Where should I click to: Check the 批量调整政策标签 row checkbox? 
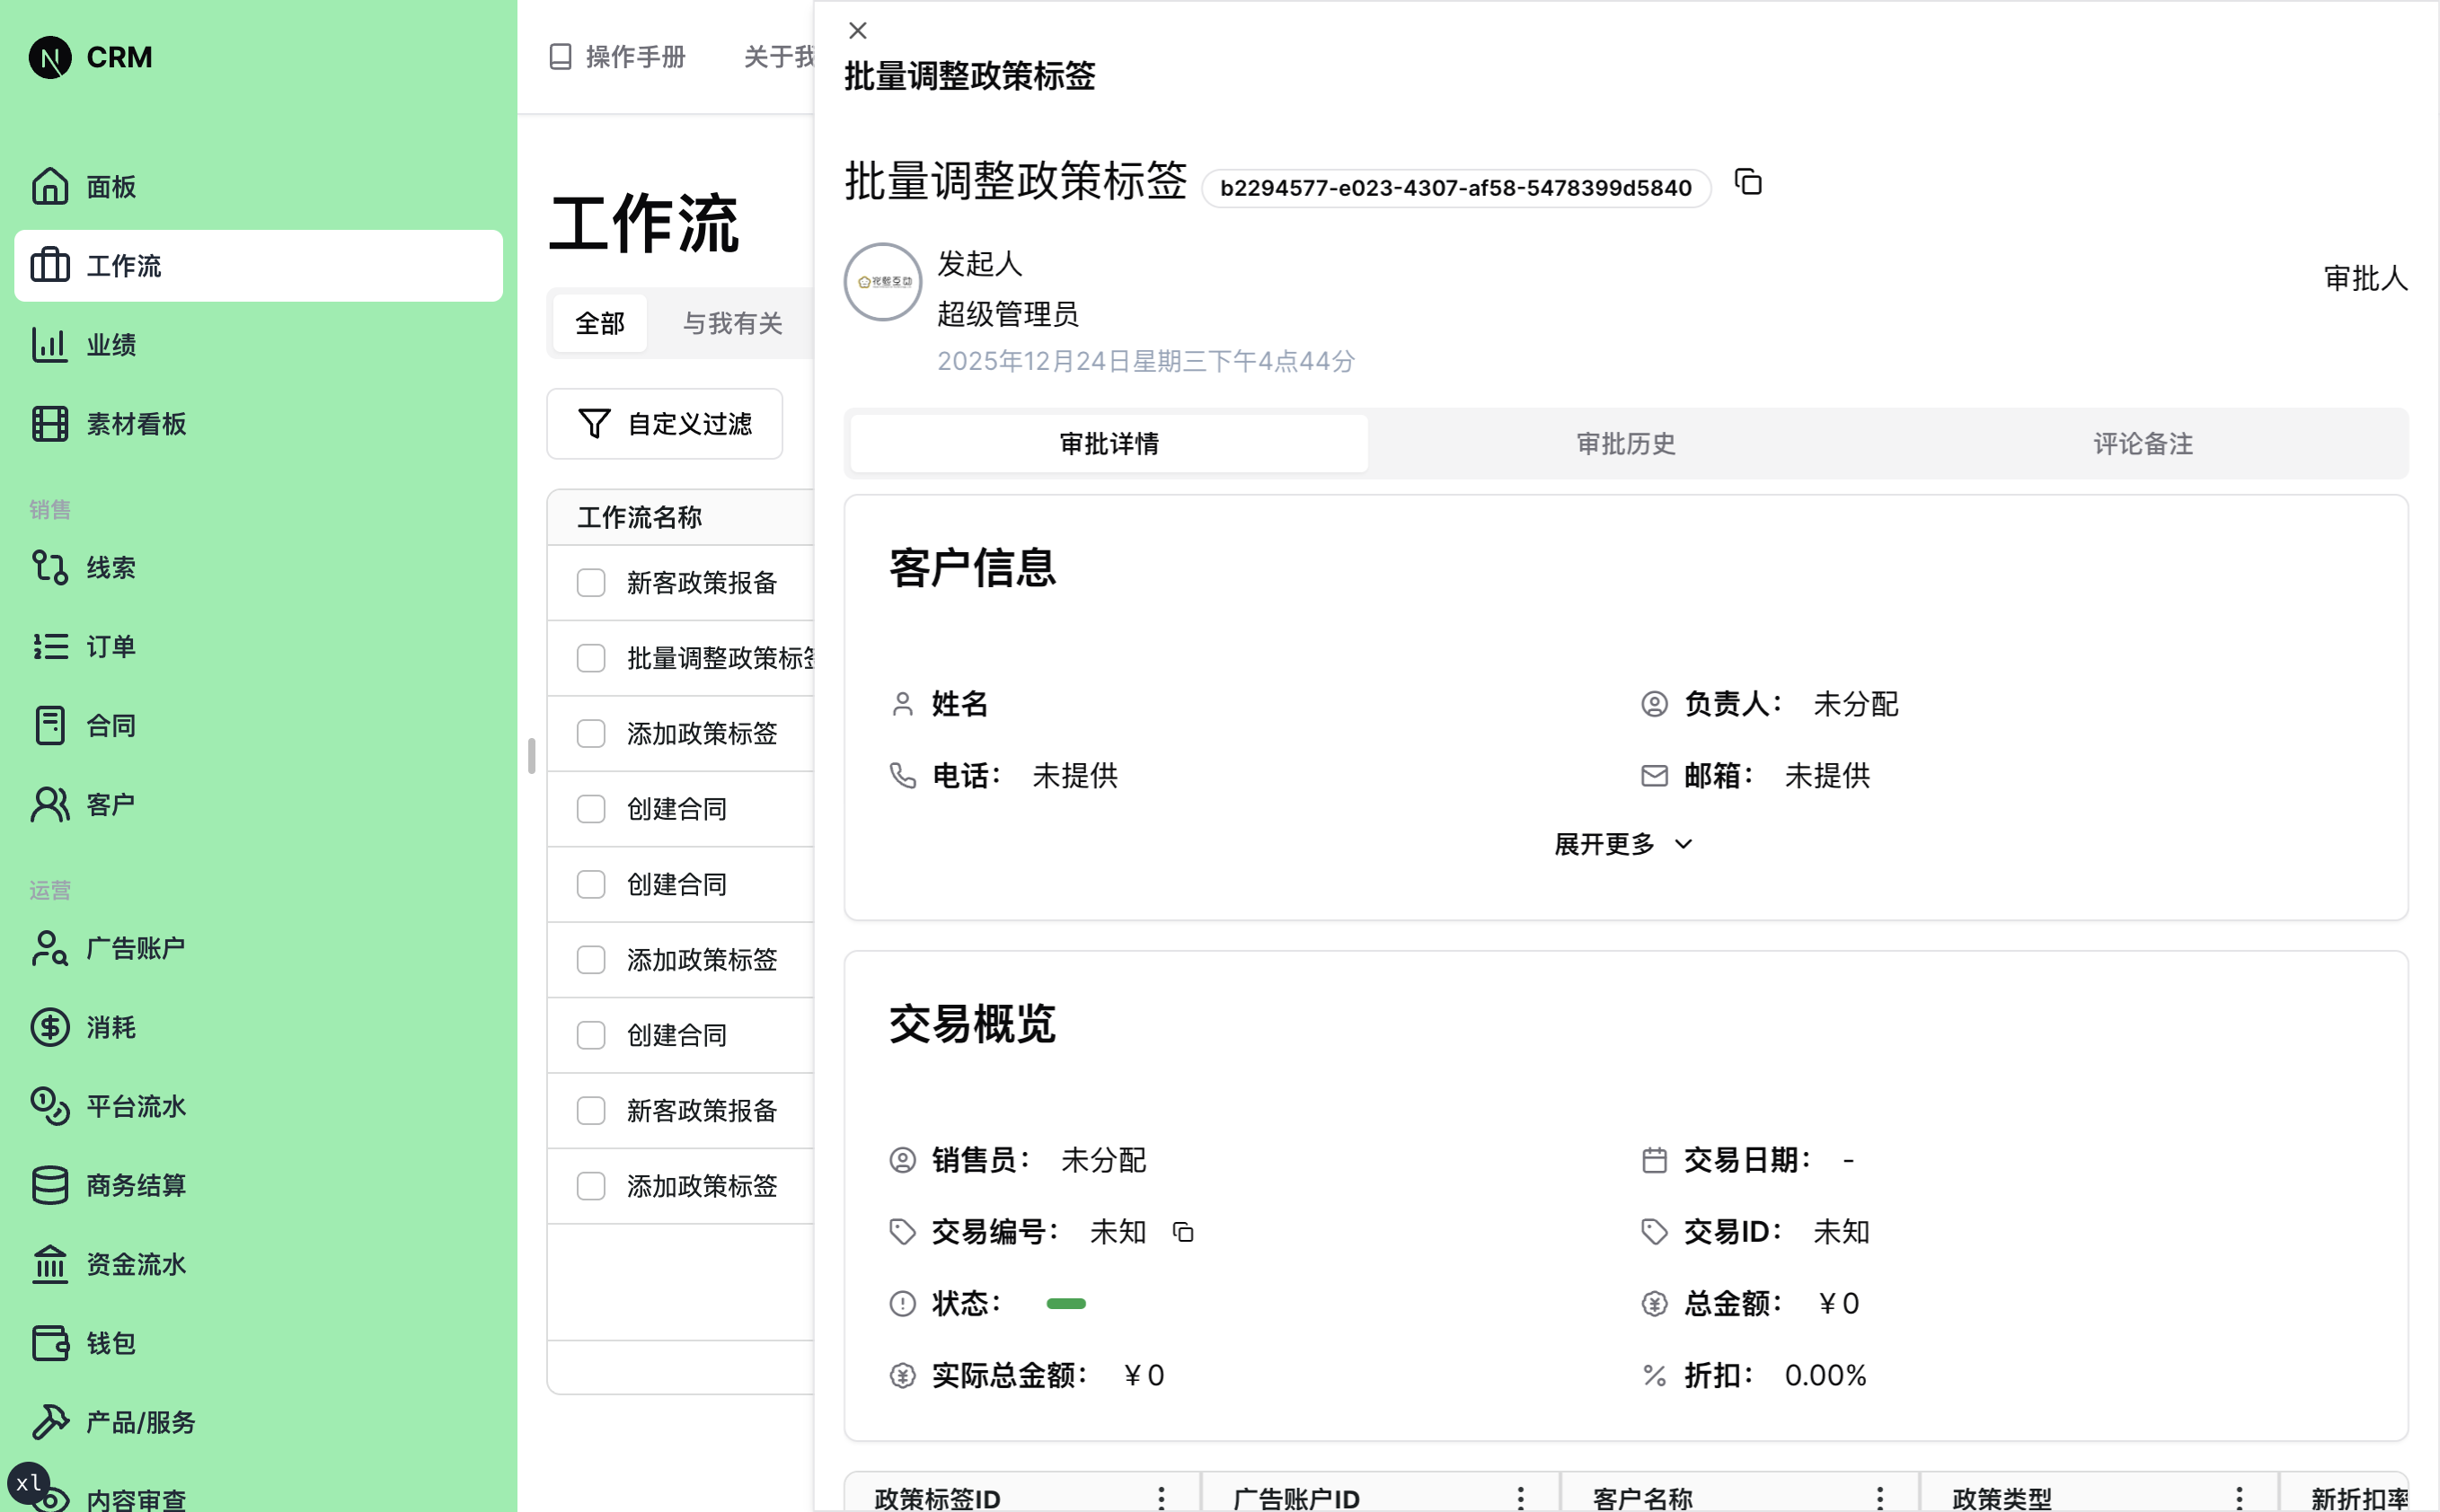(x=591, y=658)
